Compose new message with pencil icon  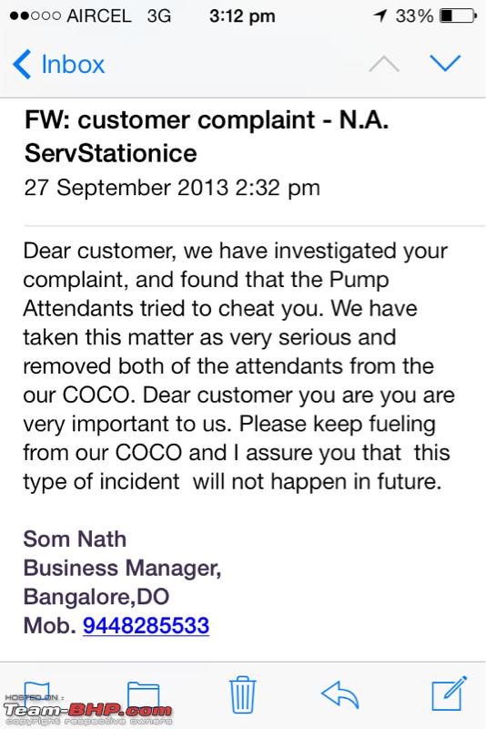point(449,693)
